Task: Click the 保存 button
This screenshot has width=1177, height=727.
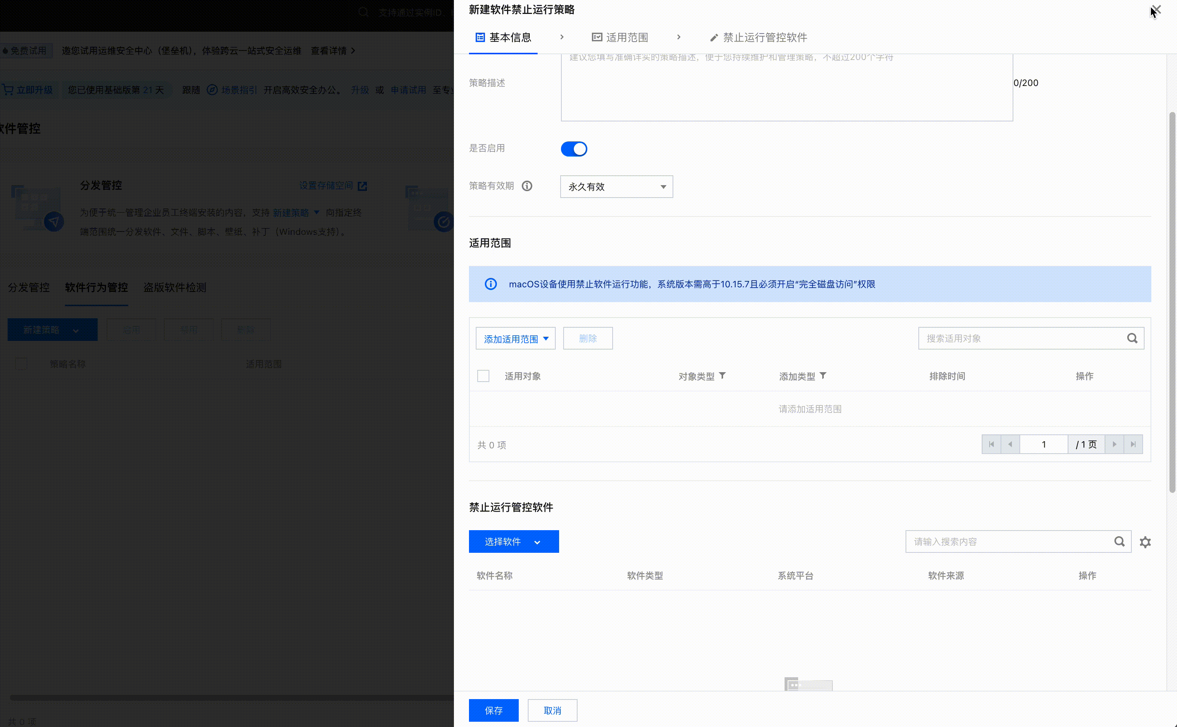Action: [x=493, y=710]
